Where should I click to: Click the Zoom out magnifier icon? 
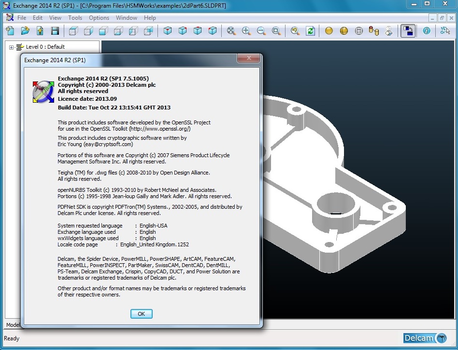[261, 31]
